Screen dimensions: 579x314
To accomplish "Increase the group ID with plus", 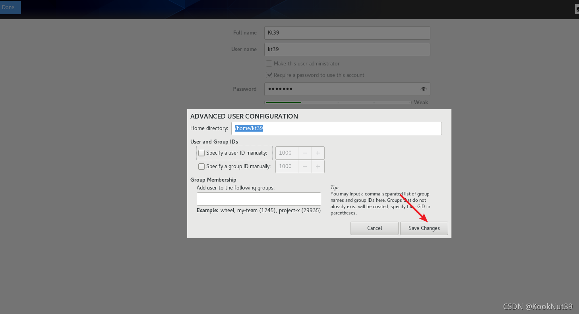I will coord(318,167).
